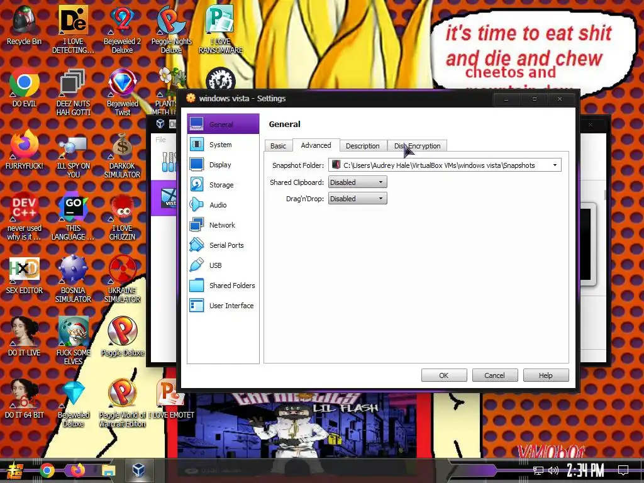
Task: Switch to the Disk Encryption tab
Action: (x=418, y=146)
